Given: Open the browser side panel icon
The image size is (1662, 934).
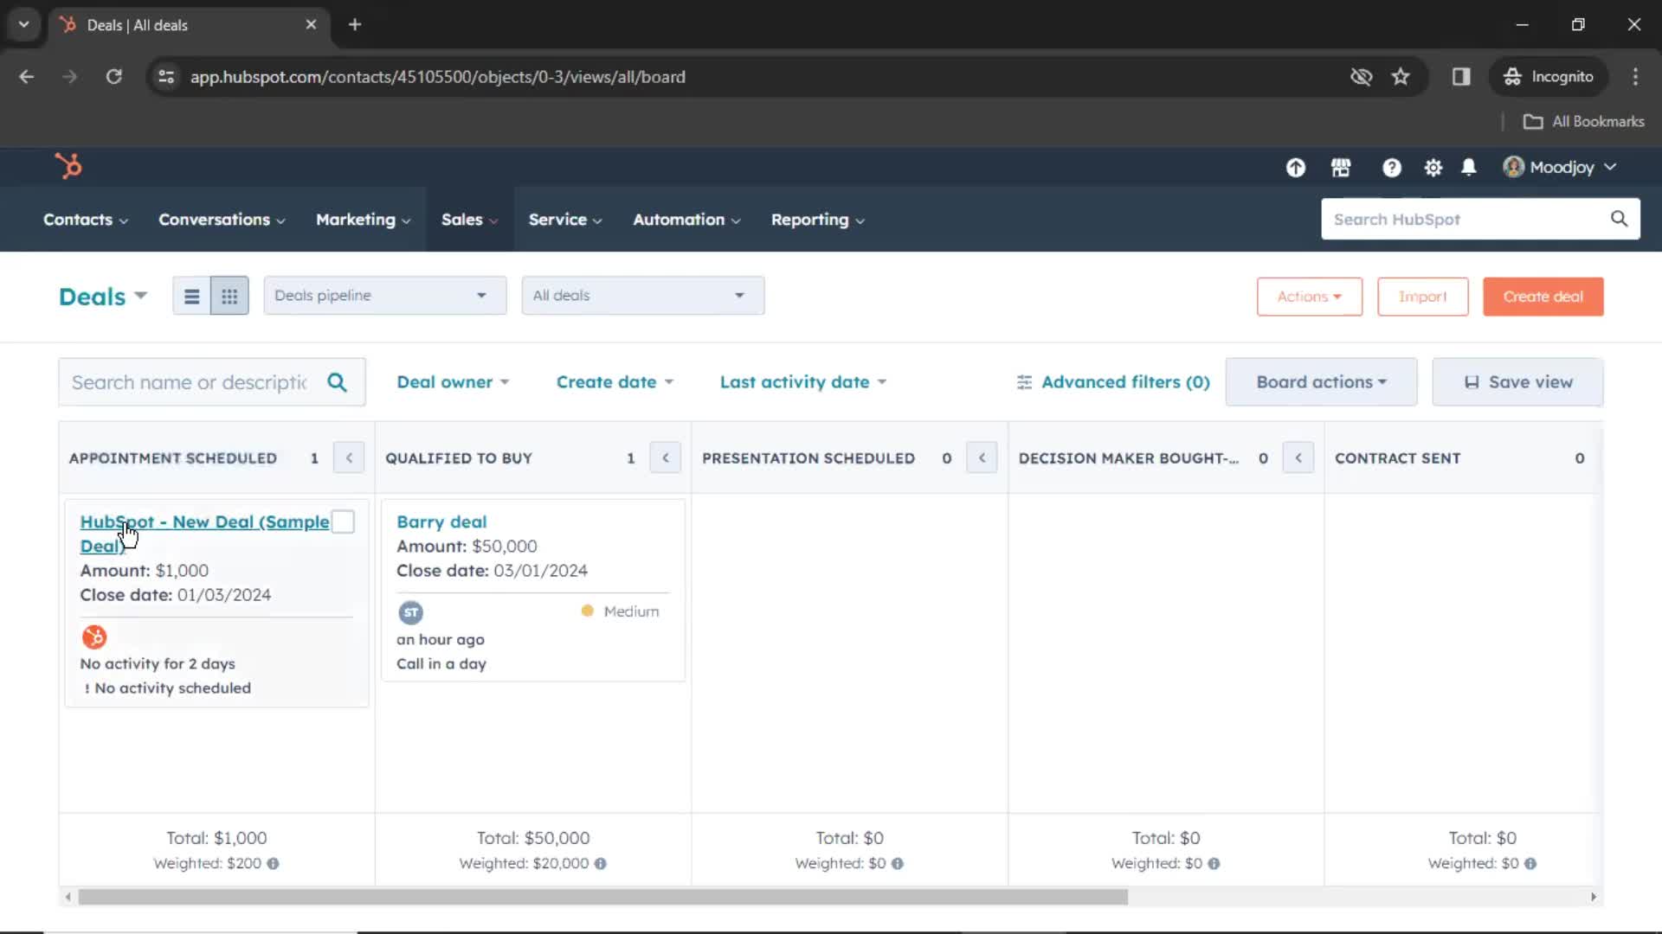Looking at the screenshot, I should [1461, 77].
